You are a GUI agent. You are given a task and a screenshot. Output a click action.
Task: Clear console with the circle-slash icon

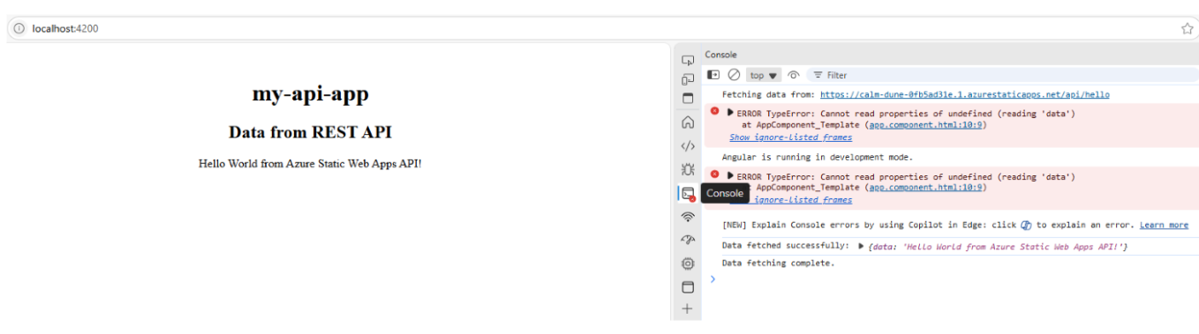734,75
